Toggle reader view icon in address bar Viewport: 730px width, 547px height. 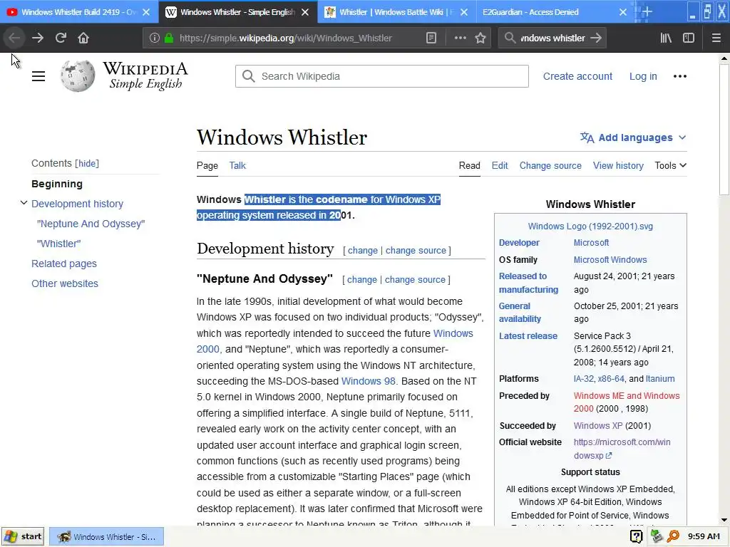pos(431,38)
